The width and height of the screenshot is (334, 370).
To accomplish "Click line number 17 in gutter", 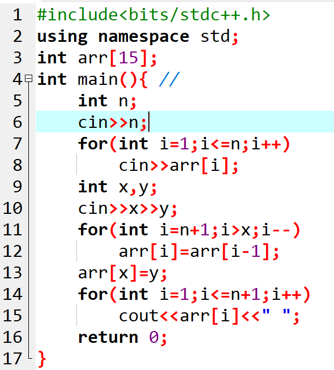I will pyautogui.click(x=12, y=359).
